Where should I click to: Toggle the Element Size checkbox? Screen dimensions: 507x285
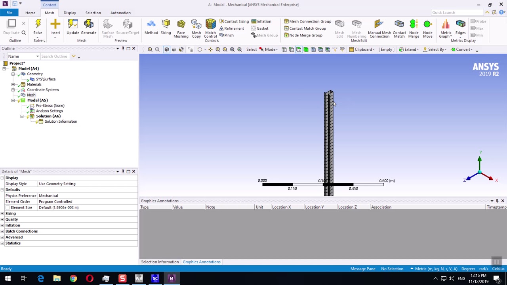(x=8, y=207)
